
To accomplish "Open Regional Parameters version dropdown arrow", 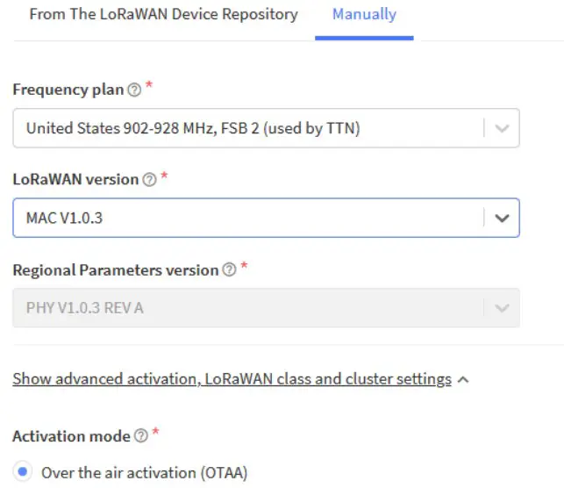I will (502, 308).
